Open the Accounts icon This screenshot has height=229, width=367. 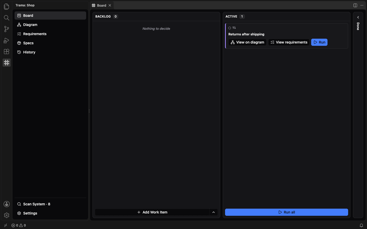(x=7, y=204)
